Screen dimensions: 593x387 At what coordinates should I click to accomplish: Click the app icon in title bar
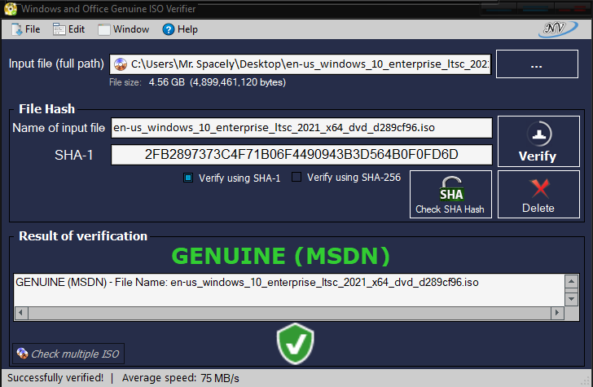(11, 9)
